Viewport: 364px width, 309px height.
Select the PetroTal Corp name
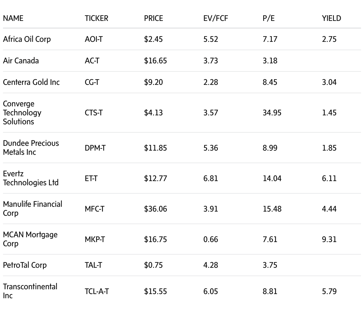point(25,265)
